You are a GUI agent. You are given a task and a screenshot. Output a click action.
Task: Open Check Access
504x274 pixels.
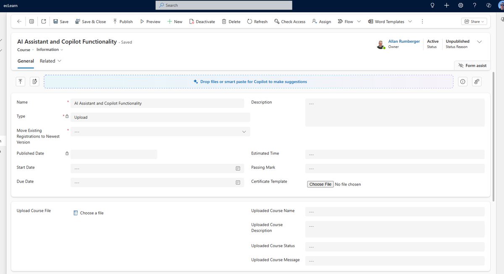[290, 21]
